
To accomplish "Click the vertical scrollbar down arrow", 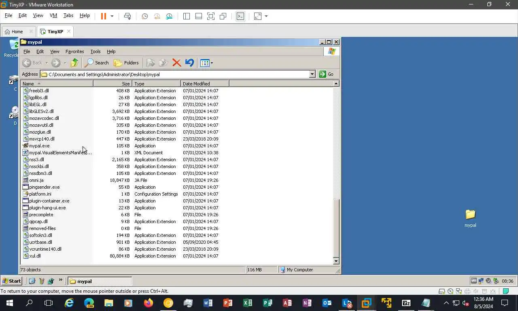I will pos(336,261).
